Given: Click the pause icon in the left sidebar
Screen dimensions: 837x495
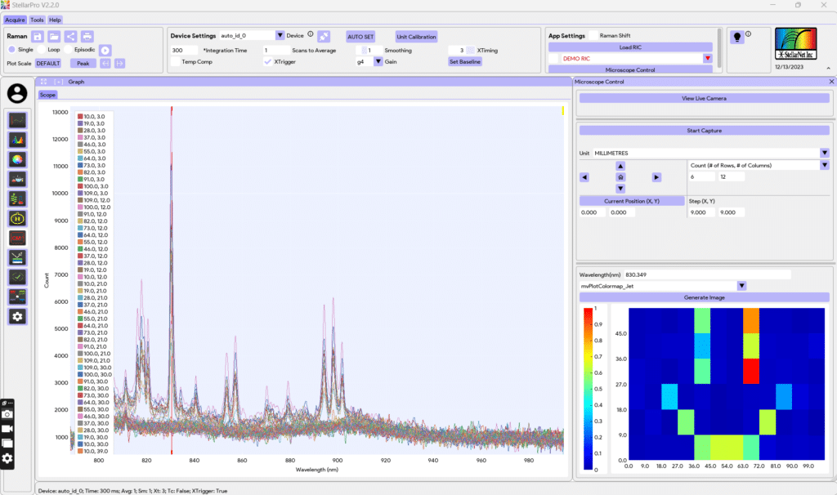Looking at the screenshot, I should (x=17, y=218).
